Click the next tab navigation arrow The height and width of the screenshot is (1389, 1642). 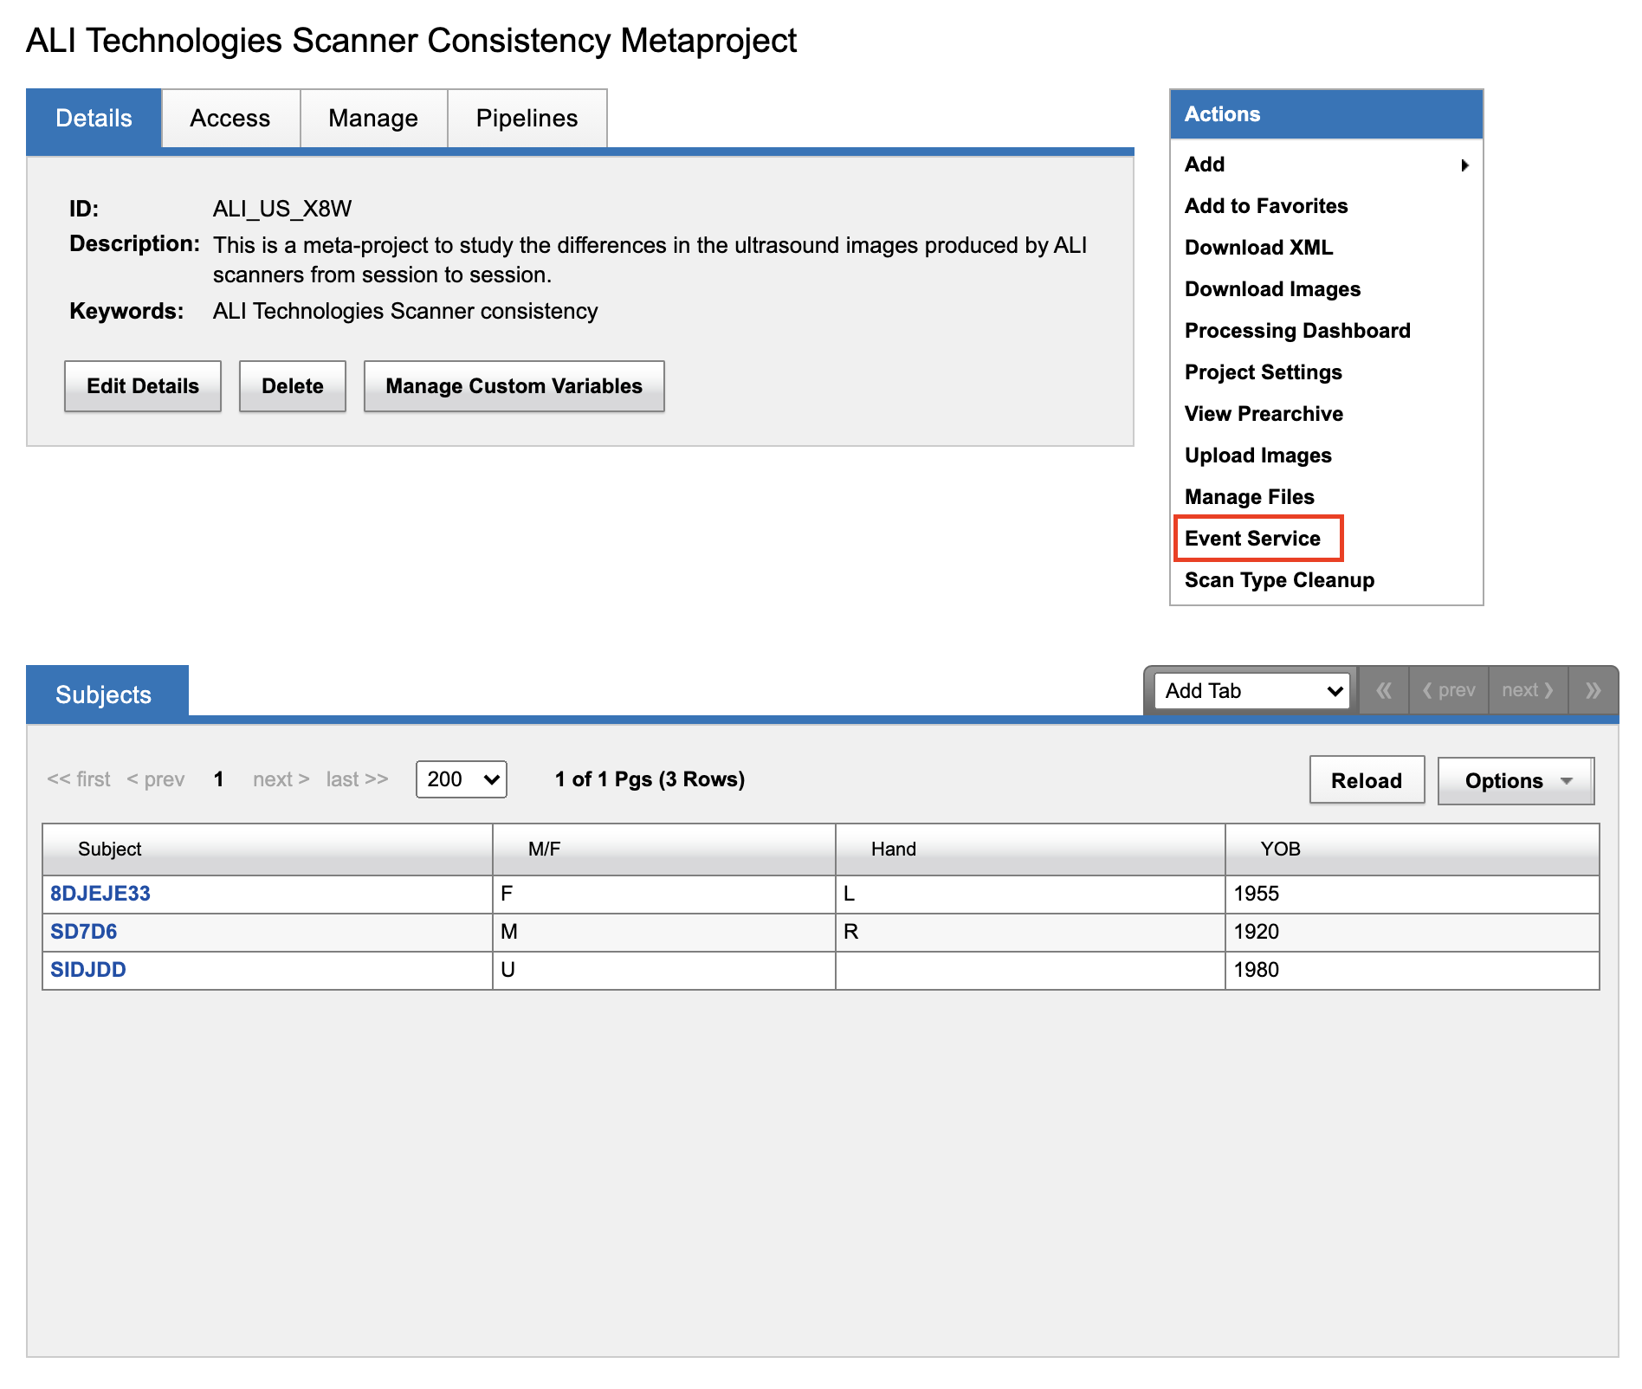(x=1528, y=690)
